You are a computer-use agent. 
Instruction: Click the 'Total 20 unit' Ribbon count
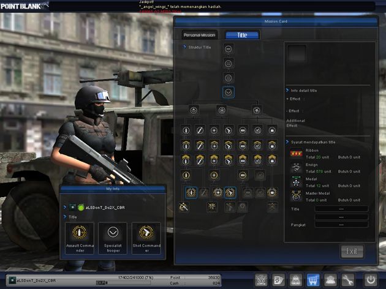[317, 157]
